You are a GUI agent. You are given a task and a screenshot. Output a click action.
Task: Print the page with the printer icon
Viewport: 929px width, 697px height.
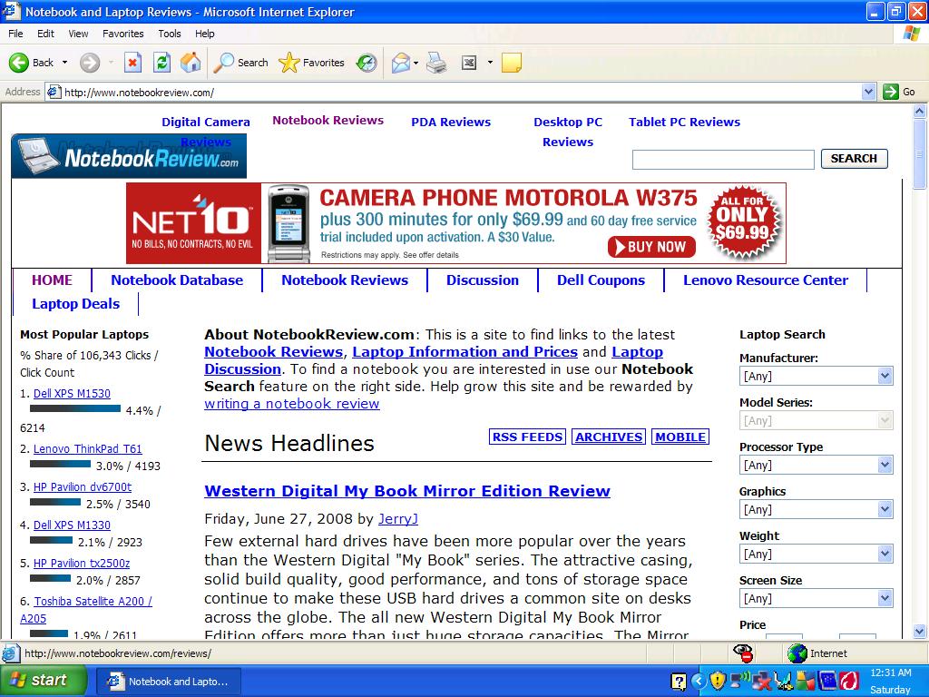click(436, 63)
